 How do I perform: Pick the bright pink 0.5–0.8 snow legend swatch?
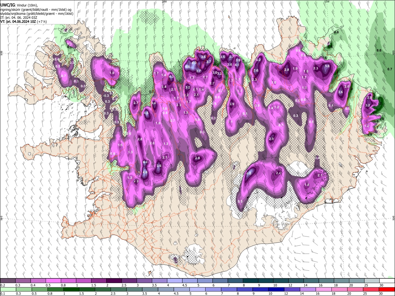[x=53, y=281]
